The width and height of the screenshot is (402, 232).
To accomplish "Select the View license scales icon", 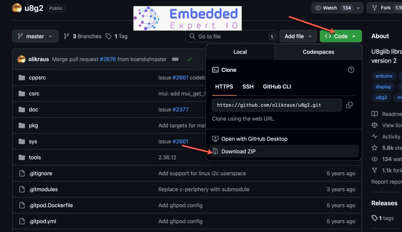I will click(374, 125).
